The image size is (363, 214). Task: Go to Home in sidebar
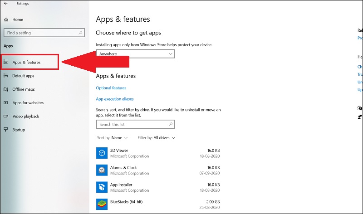tap(18, 19)
